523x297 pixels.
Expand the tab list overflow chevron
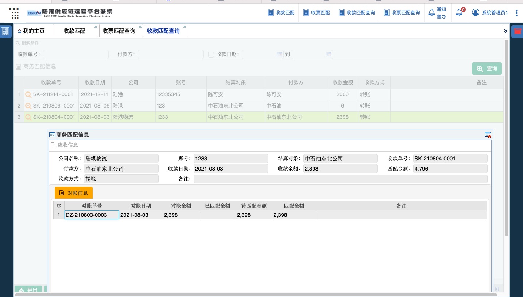[x=505, y=31]
